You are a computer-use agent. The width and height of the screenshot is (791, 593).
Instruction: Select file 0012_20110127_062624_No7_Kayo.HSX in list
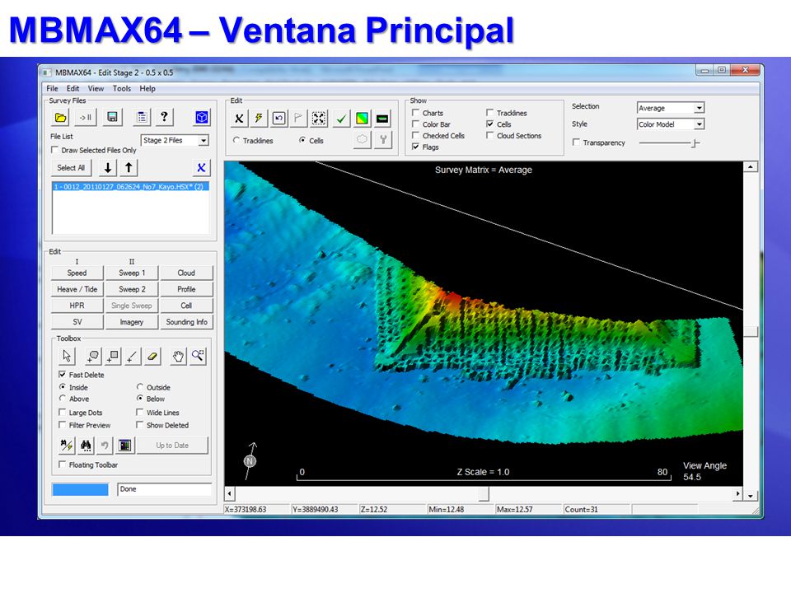pyautogui.click(x=130, y=187)
